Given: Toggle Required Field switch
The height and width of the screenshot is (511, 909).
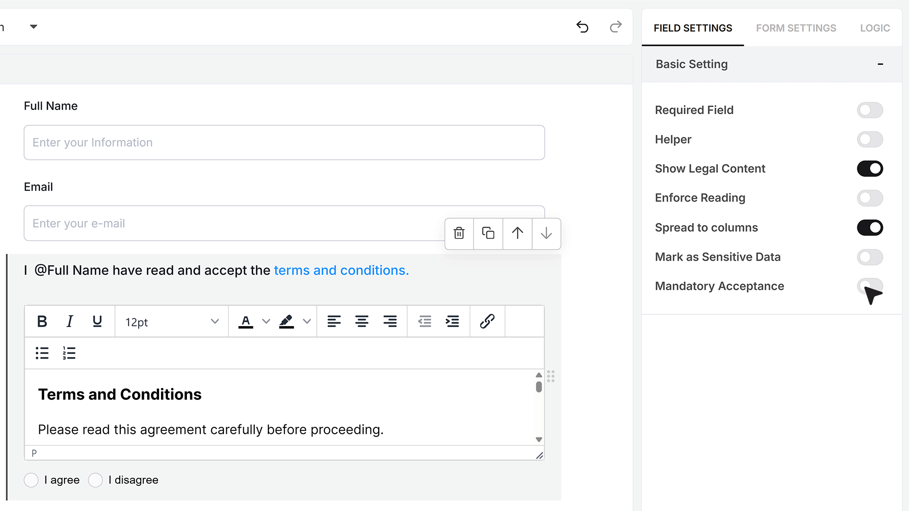Looking at the screenshot, I should tap(870, 110).
